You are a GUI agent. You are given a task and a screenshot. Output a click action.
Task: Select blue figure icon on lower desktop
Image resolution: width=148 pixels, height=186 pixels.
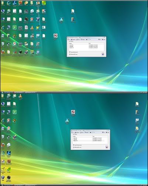pos(67,120)
